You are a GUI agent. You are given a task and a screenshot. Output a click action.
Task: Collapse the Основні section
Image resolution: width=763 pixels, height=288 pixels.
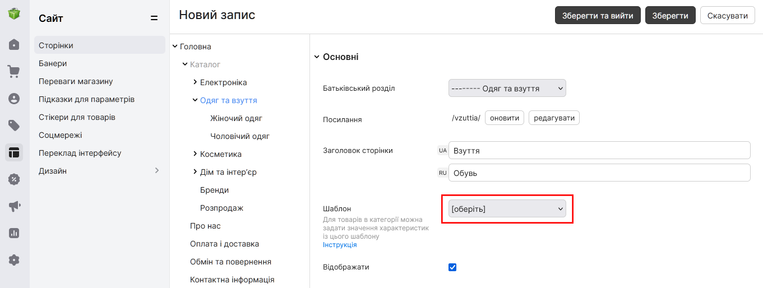(317, 57)
